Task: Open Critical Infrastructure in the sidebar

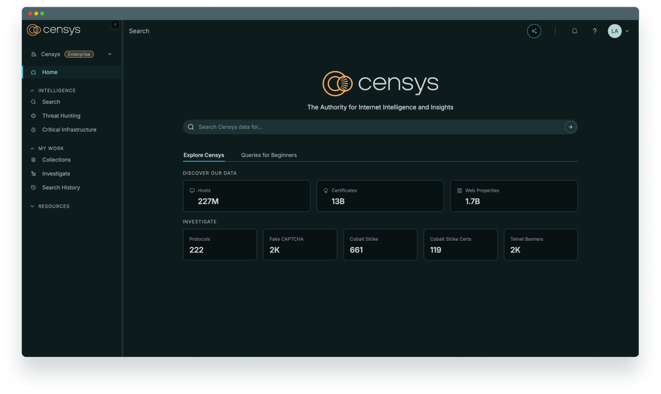Action: pos(69,130)
